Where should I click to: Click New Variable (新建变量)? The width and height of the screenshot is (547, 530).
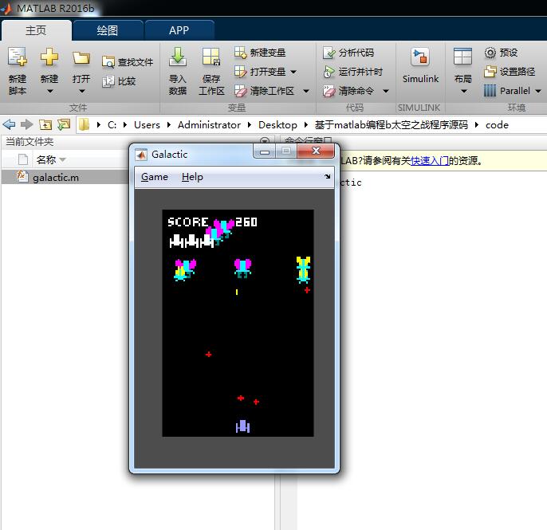coord(260,53)
